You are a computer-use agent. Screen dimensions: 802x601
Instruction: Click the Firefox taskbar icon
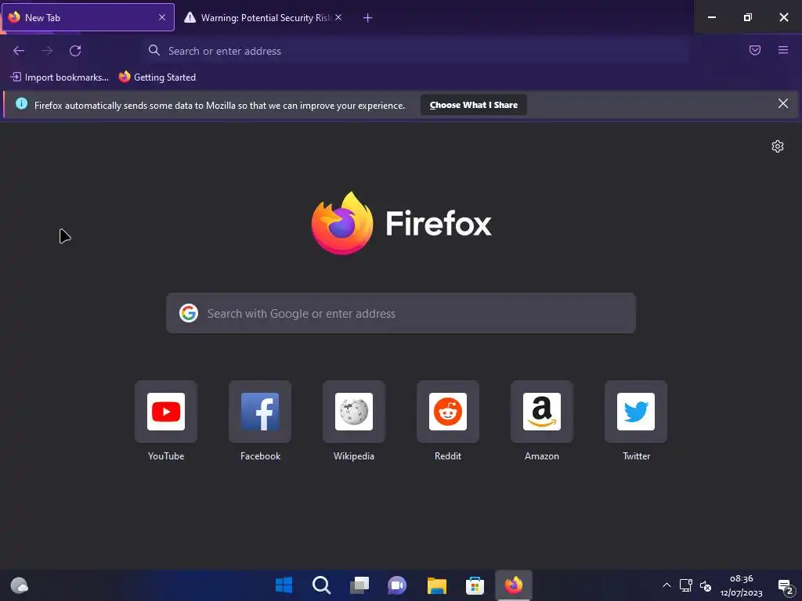514,585
